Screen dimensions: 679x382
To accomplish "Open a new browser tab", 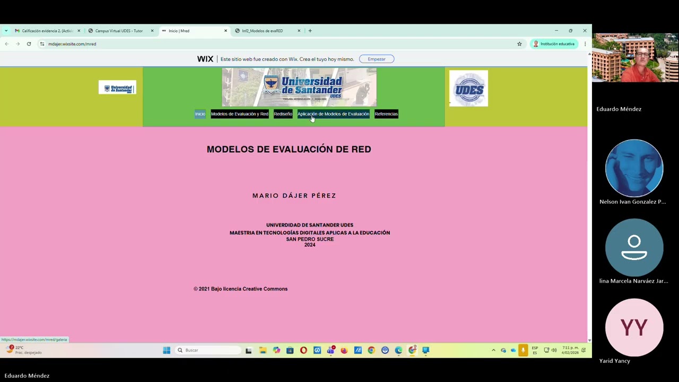I will (x=310, y=31).
